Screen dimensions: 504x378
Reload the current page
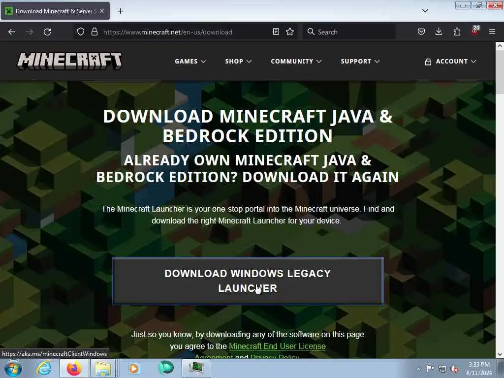click(x=47, y=32)
